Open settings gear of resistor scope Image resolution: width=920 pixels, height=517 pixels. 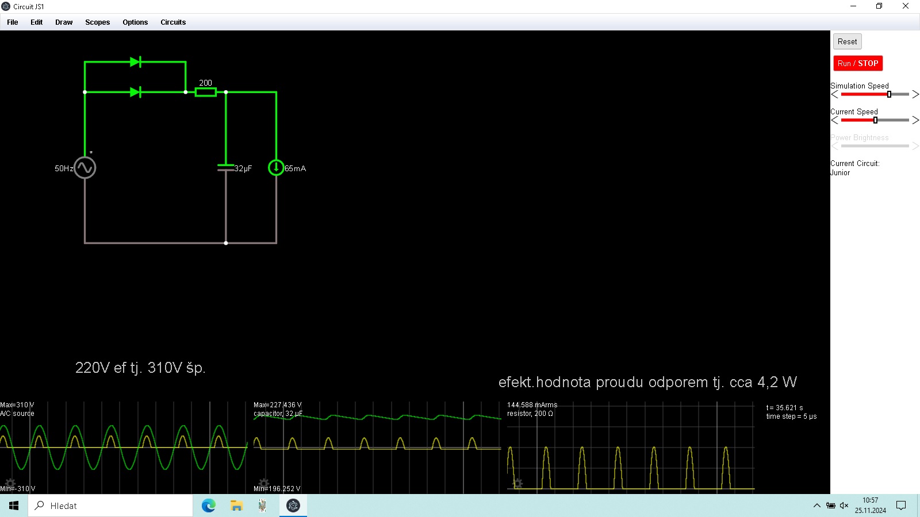pyautogui.click(x=517, y=483)
